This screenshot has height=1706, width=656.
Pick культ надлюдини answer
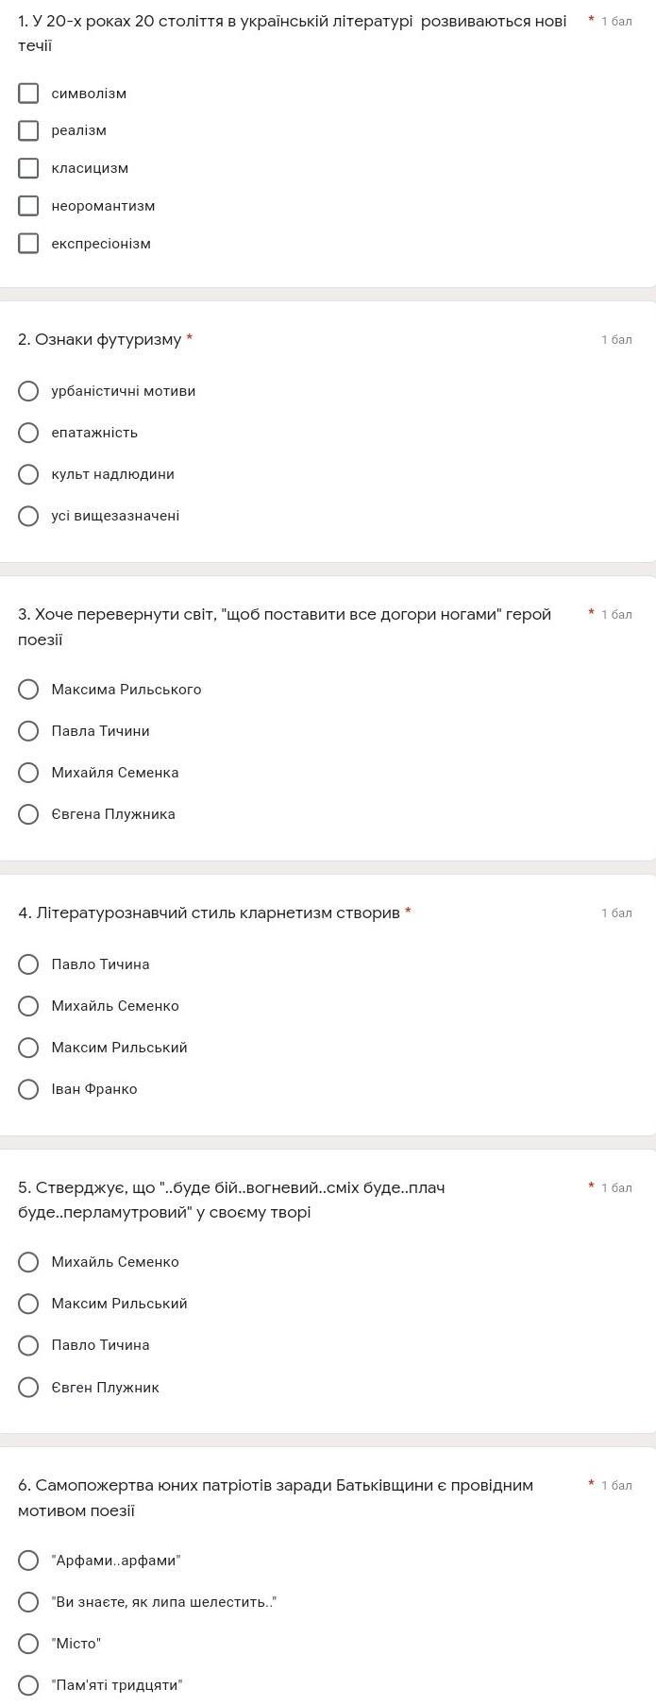(x=29, y=474)
